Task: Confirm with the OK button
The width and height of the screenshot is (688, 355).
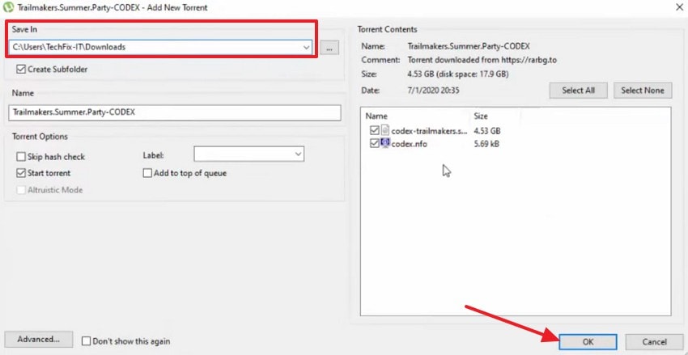Action: pyautogui.click(x=588, y=342)
